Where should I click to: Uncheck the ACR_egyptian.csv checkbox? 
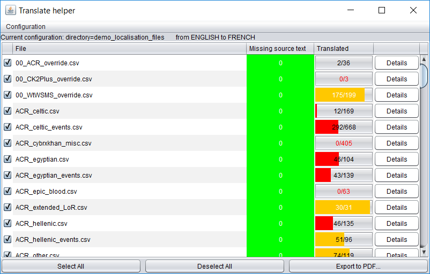(8, 159)
